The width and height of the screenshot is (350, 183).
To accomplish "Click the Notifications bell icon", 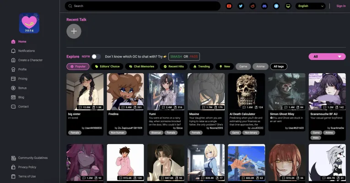I will tap(13, 51).
